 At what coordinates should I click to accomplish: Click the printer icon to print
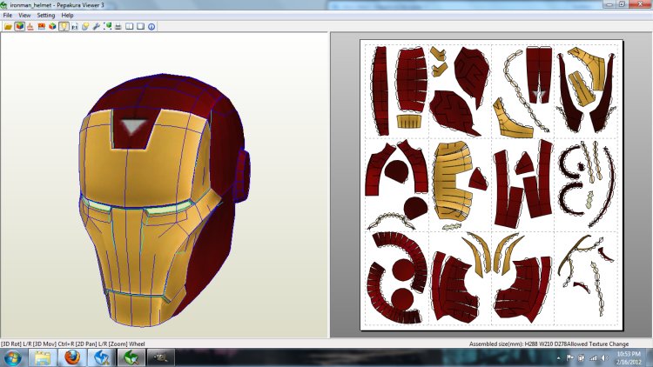click(x=118, y=26)
